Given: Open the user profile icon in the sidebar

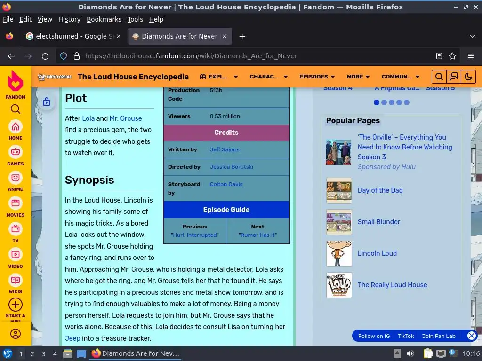Looking at the screenshot, I should pyautogui.click(x=16, y=334).
